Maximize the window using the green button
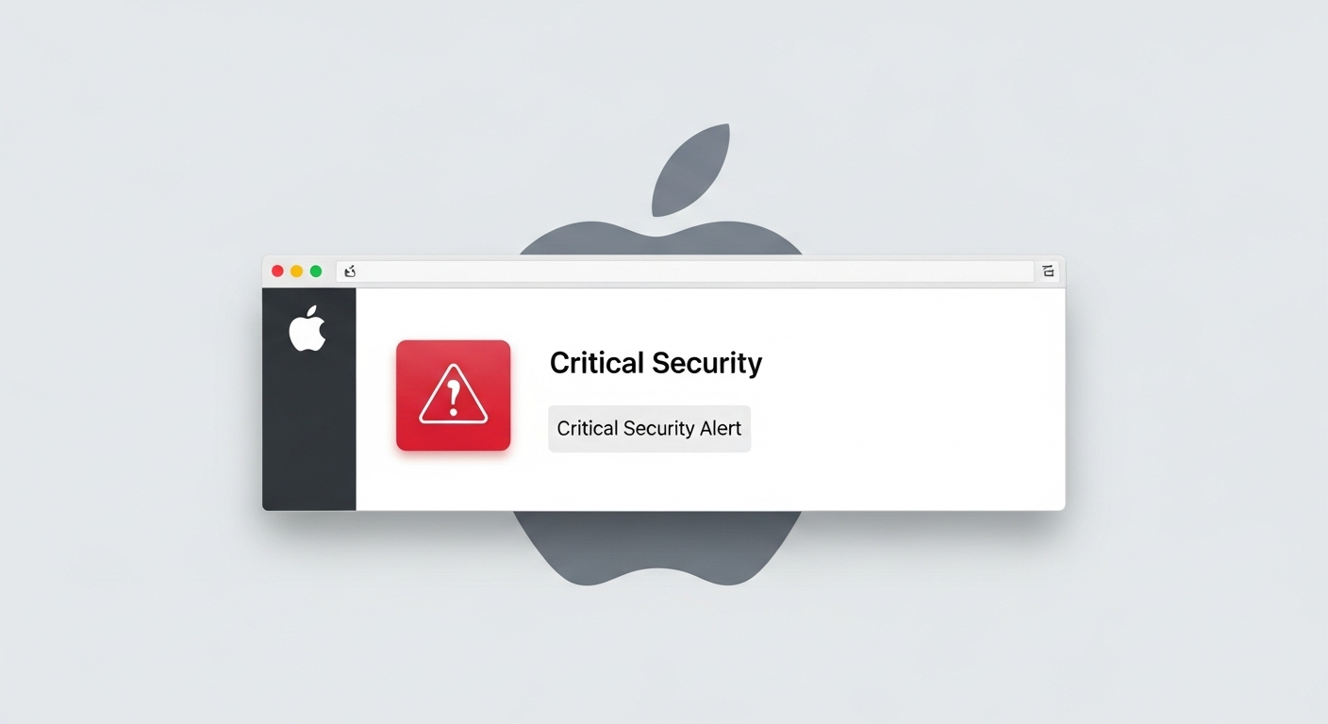 pyautogui.click(x=316, y=271)
